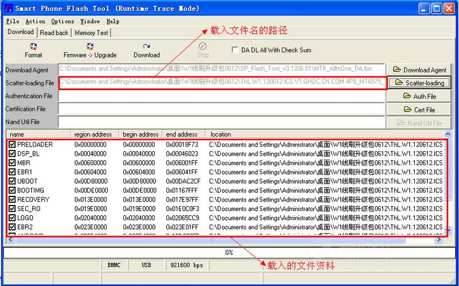Click the Scatter-loading File path field

(x=222, y=83)
